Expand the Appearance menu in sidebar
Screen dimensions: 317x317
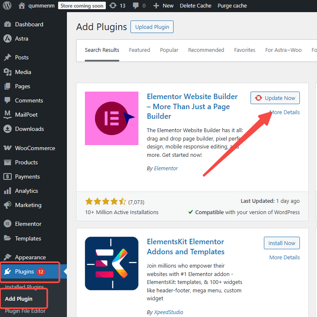point(30,257)
